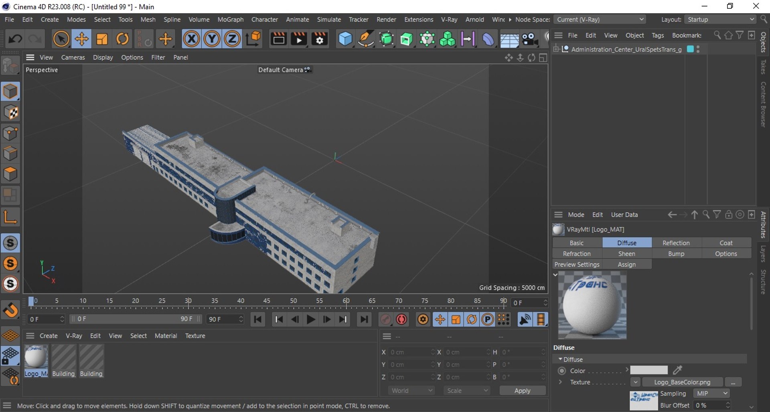Open Preview Settings tab
Viewport: 770px width, 412px height.
pyautogui.click(x=577, y=265)
